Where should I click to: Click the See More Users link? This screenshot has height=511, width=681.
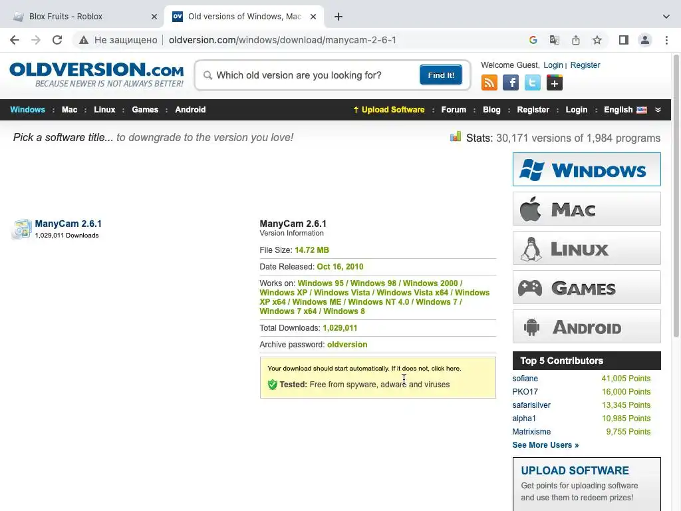click(x=545, y=445)
